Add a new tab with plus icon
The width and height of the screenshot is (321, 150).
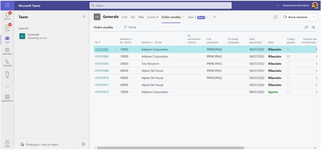point(214,17)
